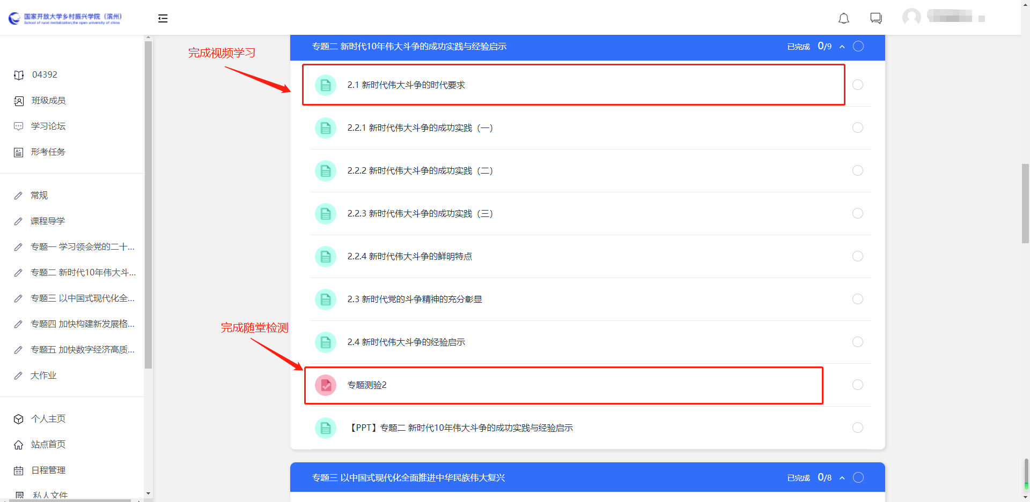Click the pencil icon beside 大作业
The image size is (1030, 502).
(18, 376)
